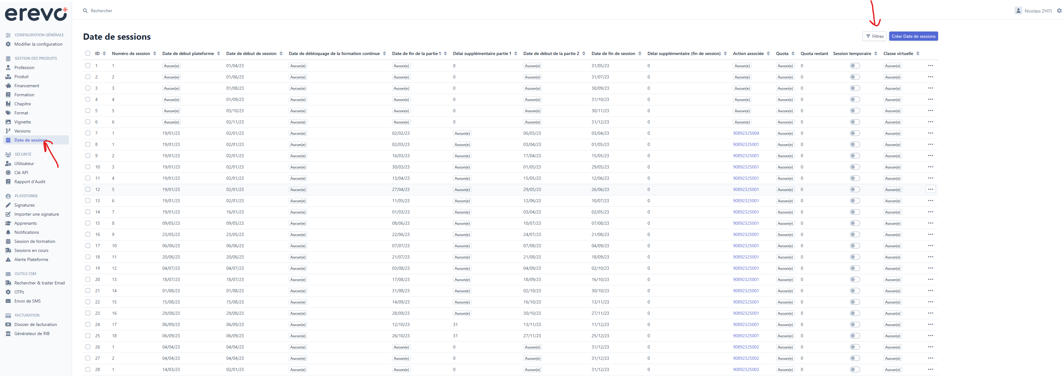
Task: Click the Signatures pen icon
Action: (x=8, y=205)
